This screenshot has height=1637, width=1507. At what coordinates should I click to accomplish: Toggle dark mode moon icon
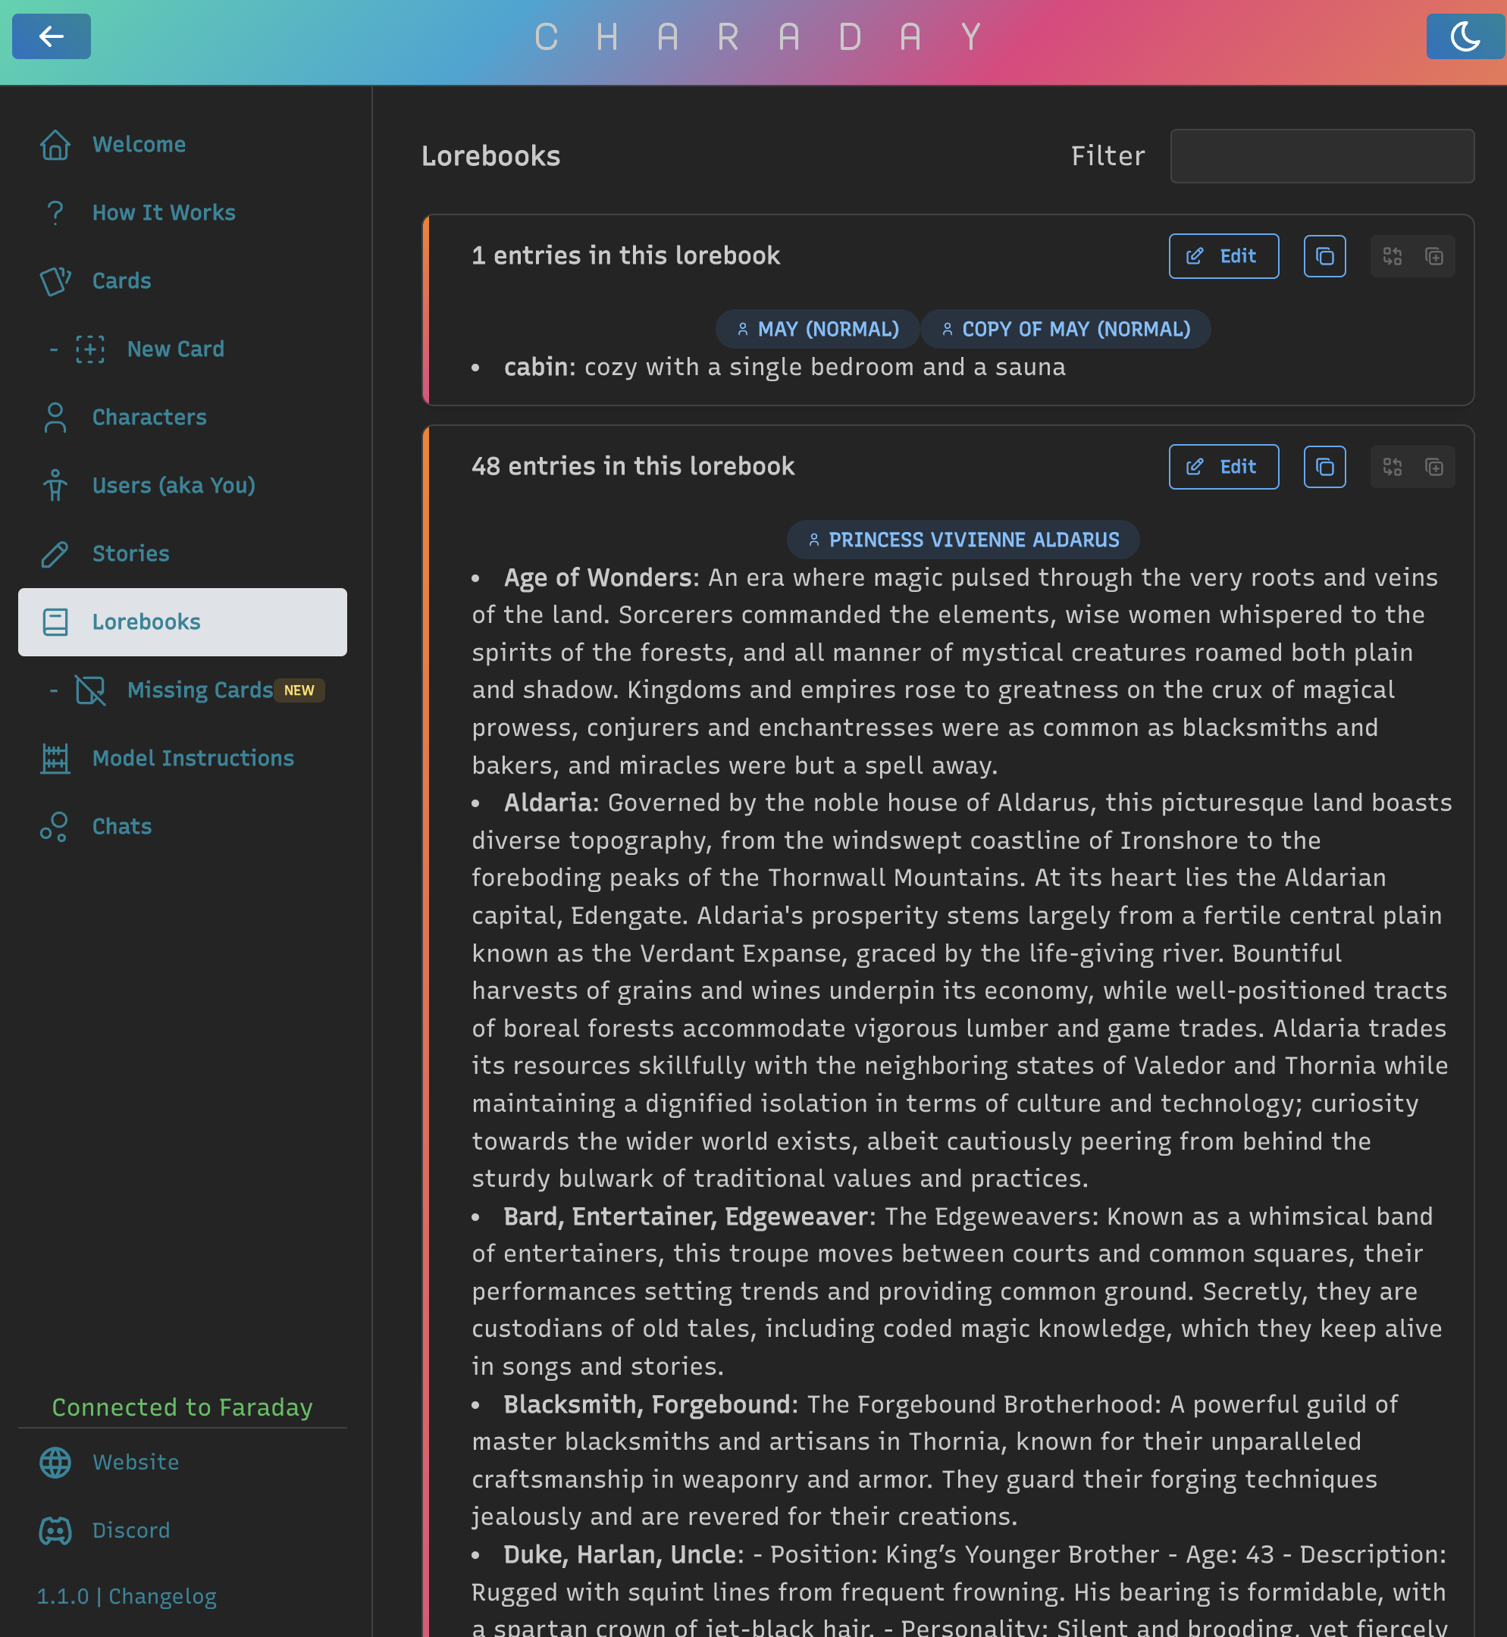1460,37
